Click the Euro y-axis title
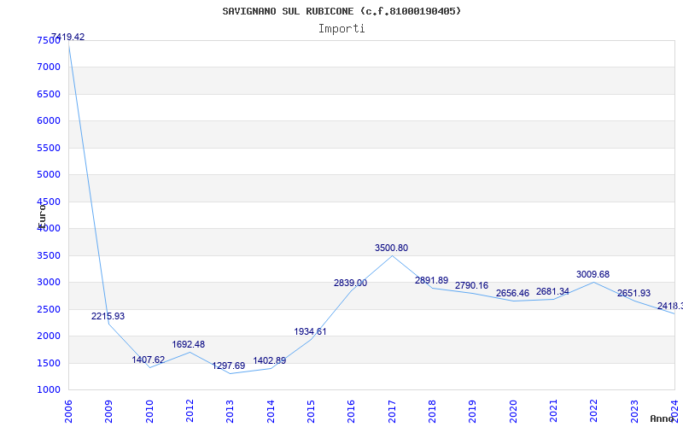The height and width of the screenshot is (427, 683). point(42,214)
